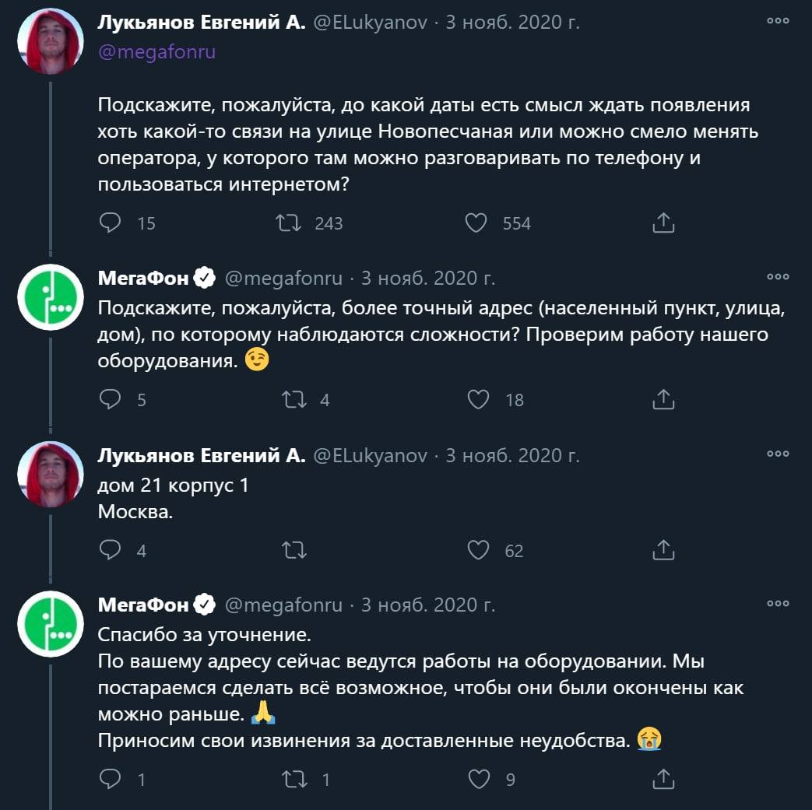Like the tweet with 554 likes
The height and width of the screenshot is (810, 812).
click(476, 223)
